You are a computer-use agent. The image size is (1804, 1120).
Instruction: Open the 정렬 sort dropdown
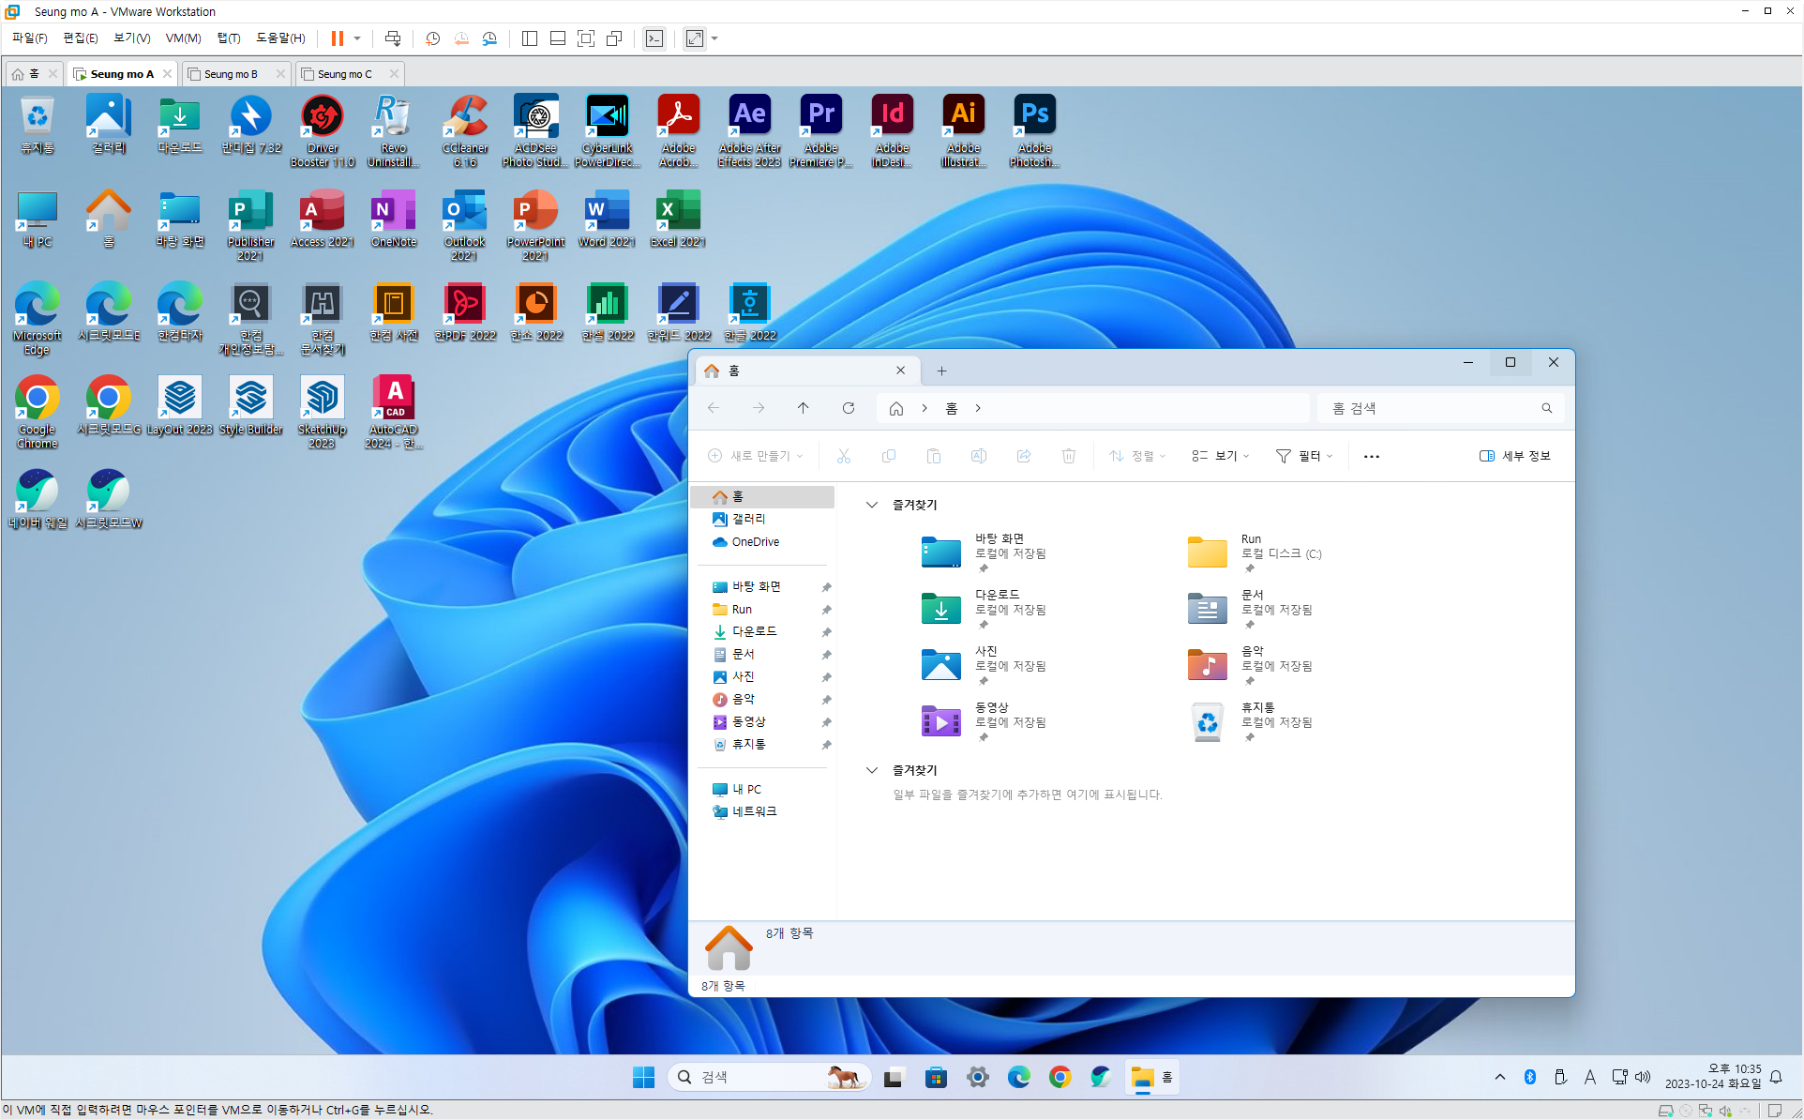(x=1137, y=456)
